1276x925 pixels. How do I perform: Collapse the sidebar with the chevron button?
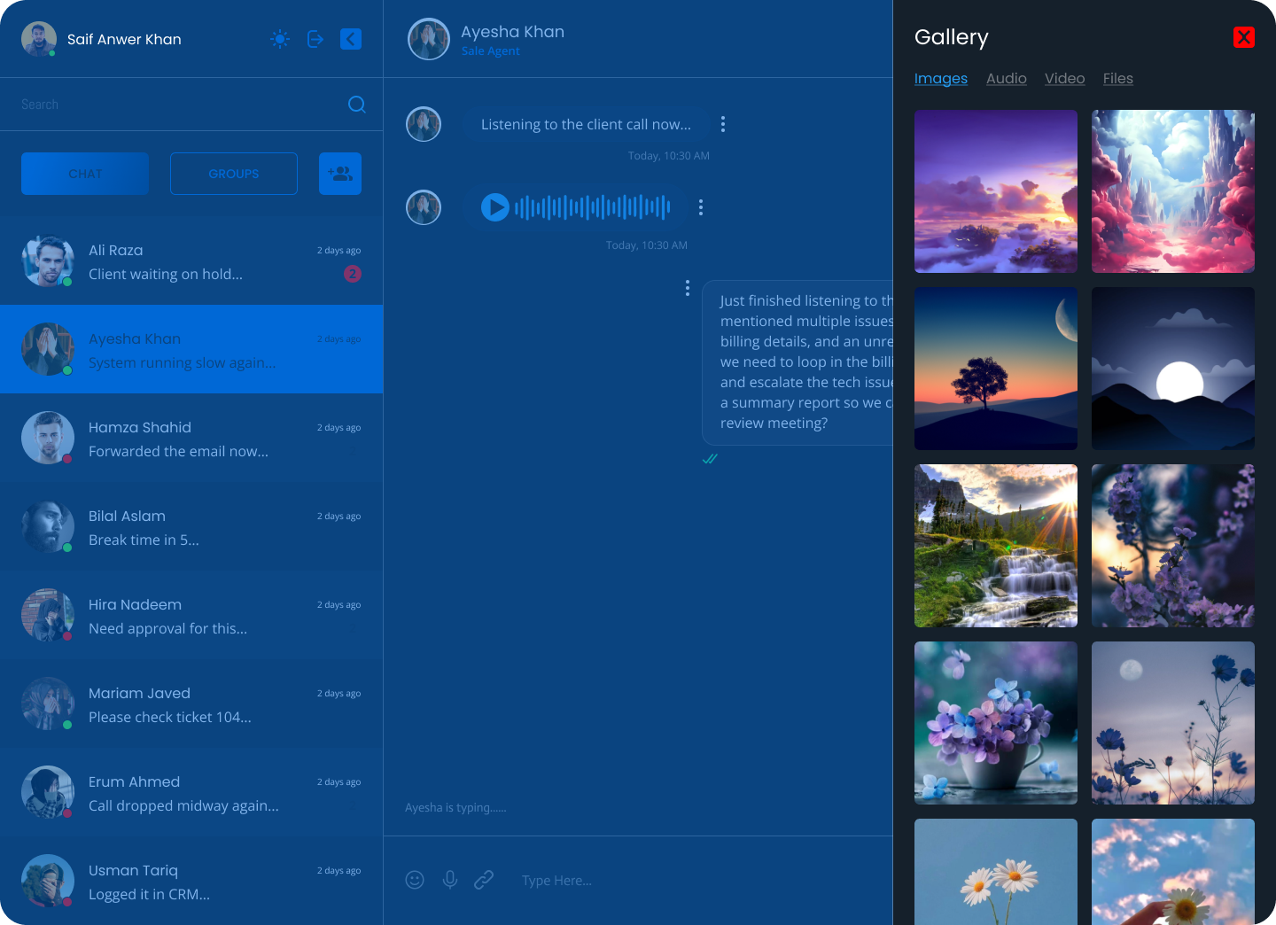(x=351, y=39)
